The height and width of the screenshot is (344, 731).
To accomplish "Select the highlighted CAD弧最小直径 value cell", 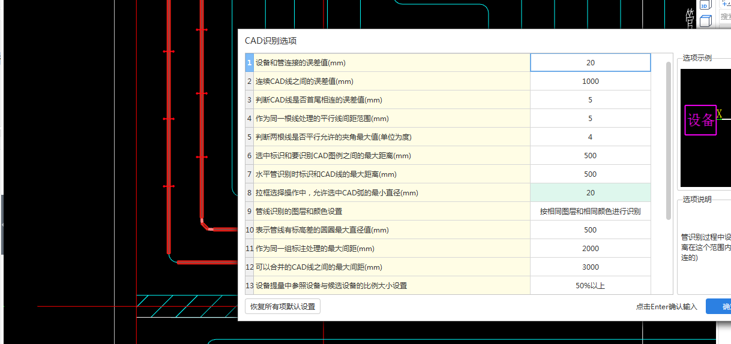I will click(x=591, y=193).
